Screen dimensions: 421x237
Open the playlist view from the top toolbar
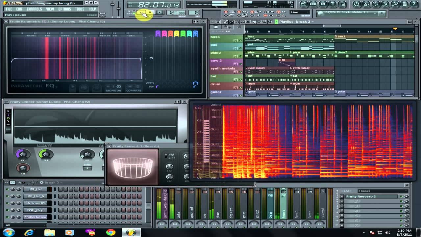point(304,4)
